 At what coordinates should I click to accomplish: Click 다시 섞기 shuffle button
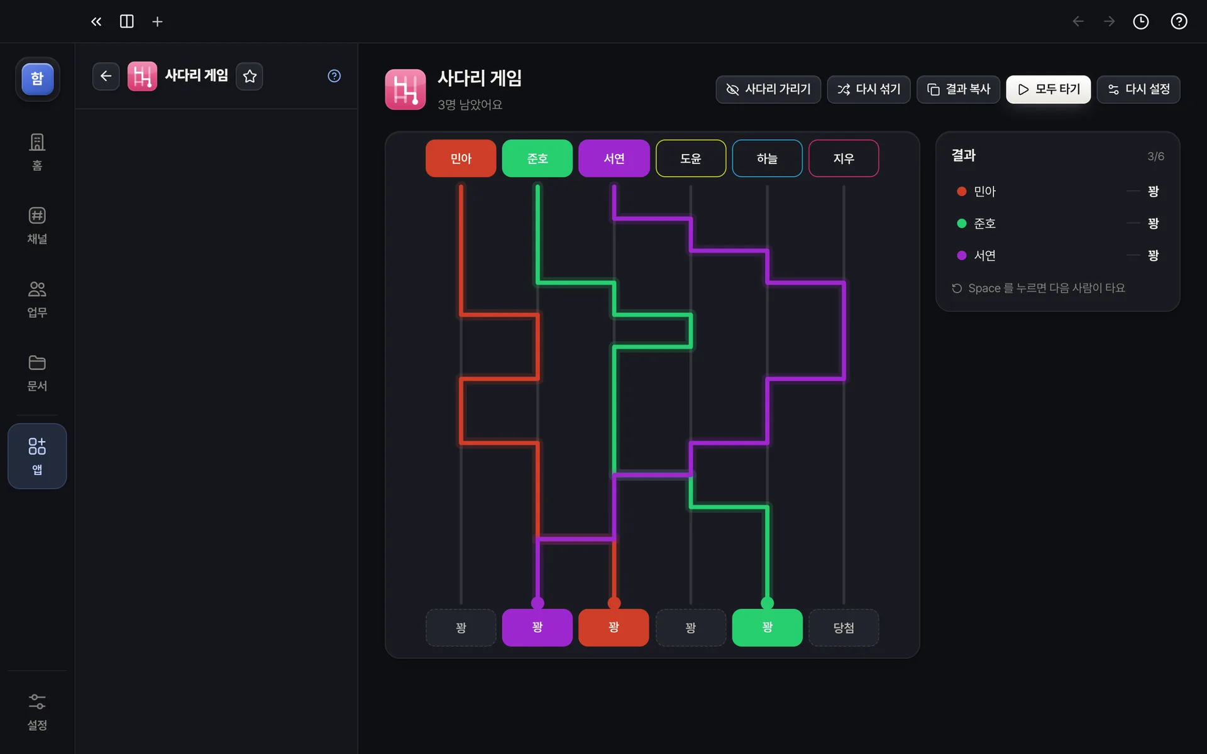coord(869,89)
